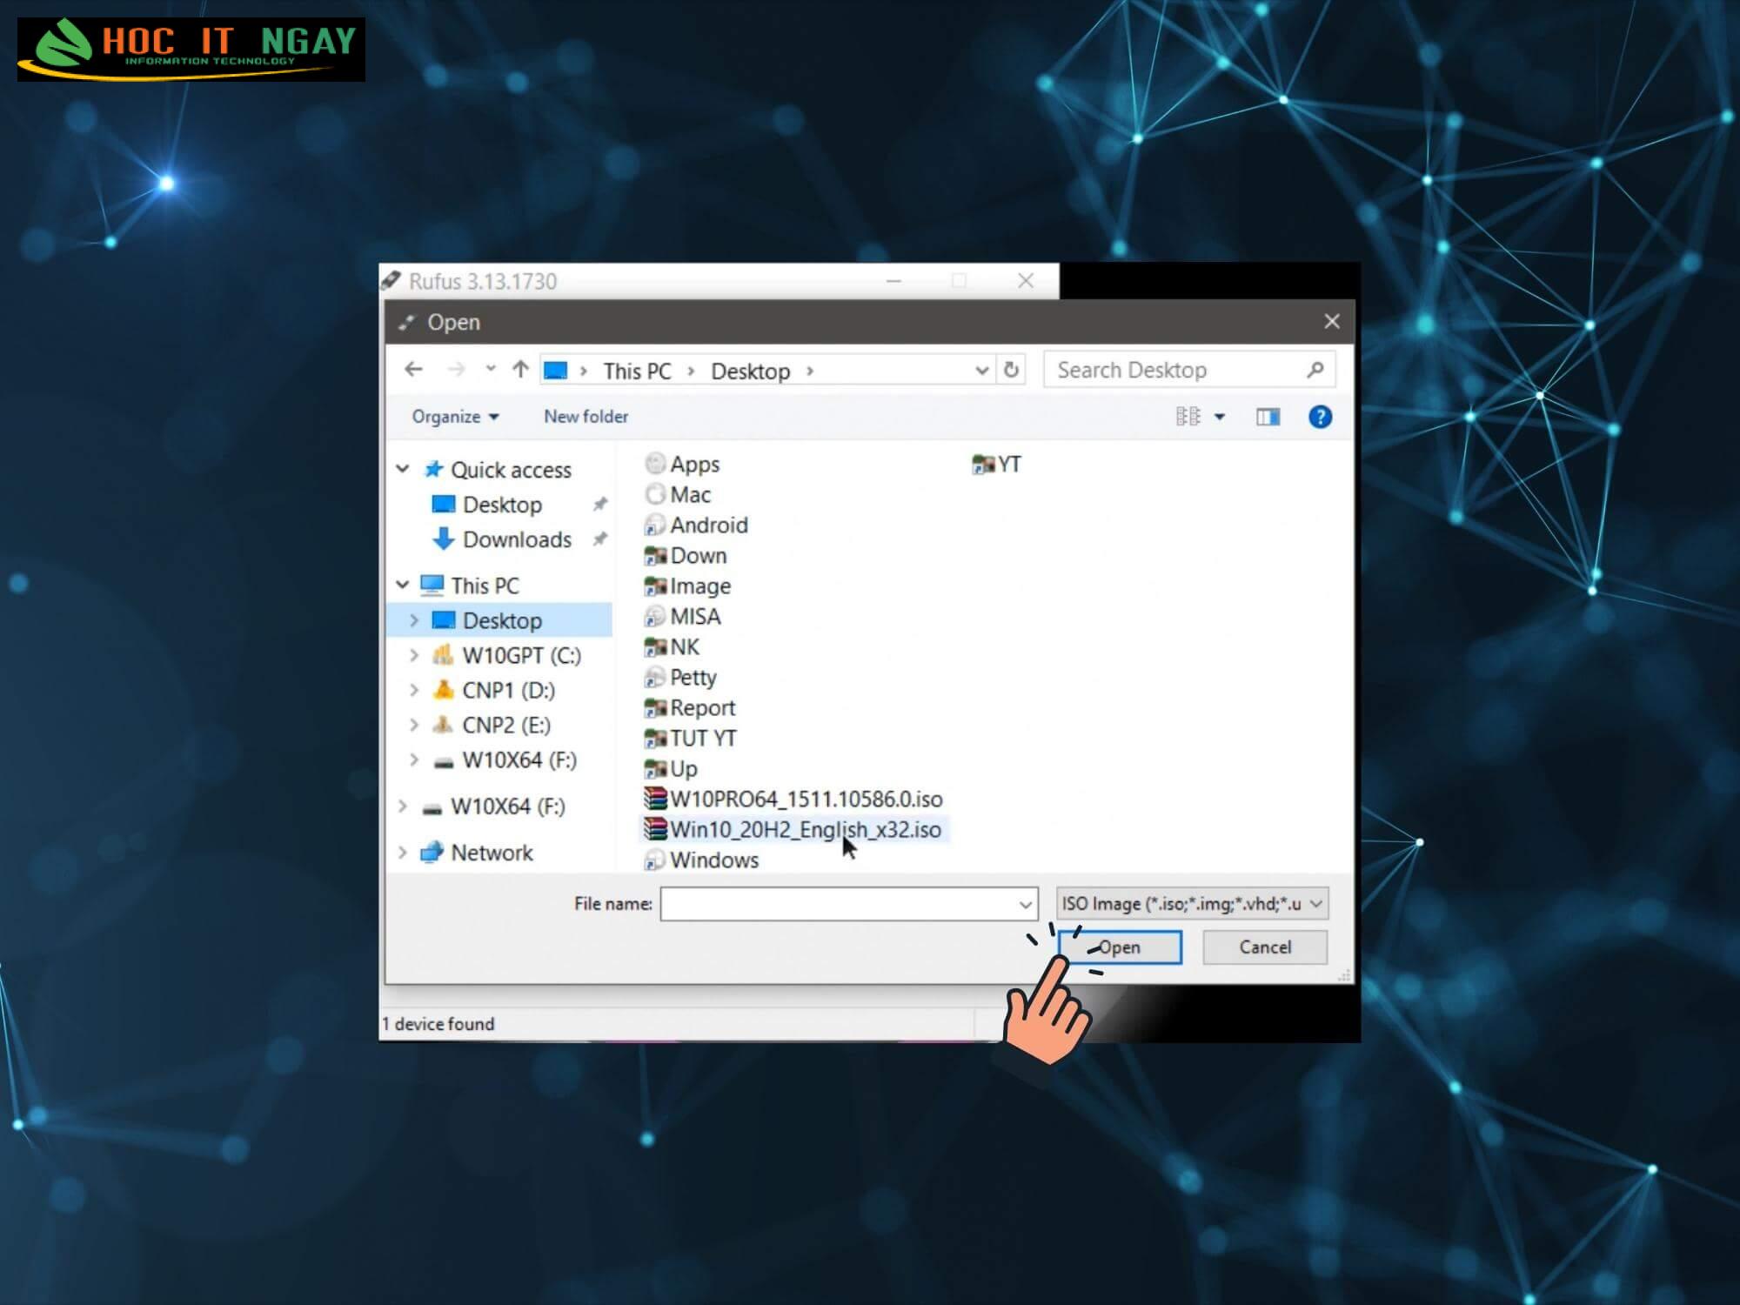This screenshot has width=1740, height=1305.
Task: Select the Petty folder shortcut
Action: (x=681, y=677)
